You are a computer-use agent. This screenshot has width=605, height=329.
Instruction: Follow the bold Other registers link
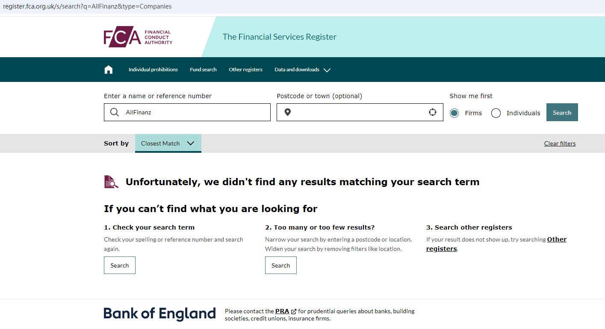557,239
